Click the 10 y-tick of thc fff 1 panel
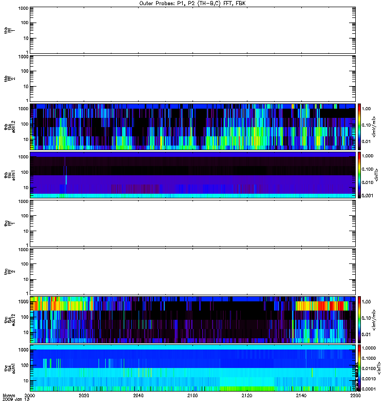The image size is (385, 410). tap(26, 231)
